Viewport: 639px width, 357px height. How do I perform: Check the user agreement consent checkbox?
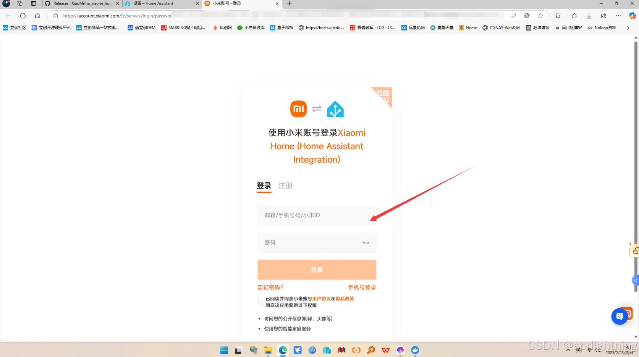[x=260, y=302]
